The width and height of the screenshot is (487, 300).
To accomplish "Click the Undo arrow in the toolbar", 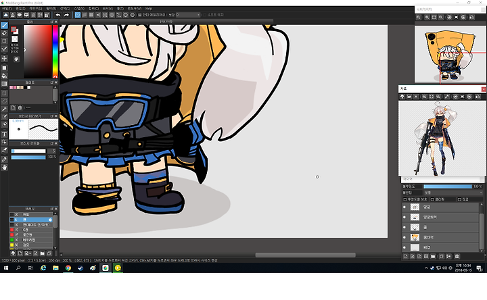I will (x=58, y=15).
